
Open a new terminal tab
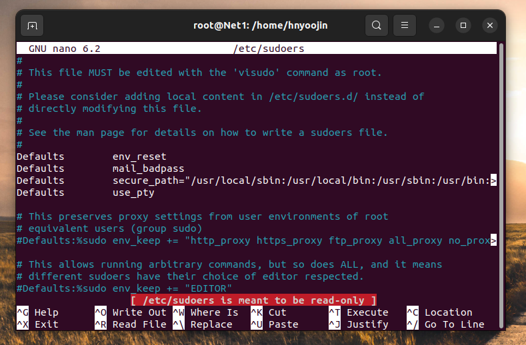(32, 25)
